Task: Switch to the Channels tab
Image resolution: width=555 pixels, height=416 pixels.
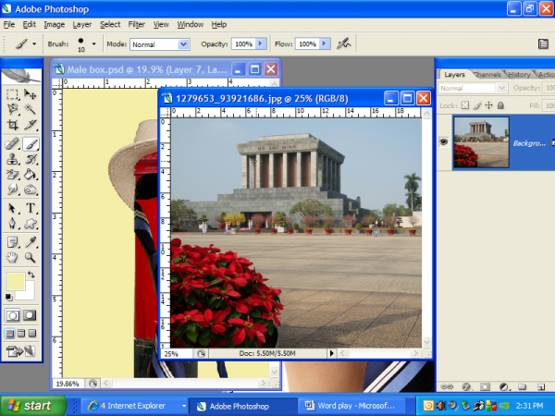Action: (487, 75)
